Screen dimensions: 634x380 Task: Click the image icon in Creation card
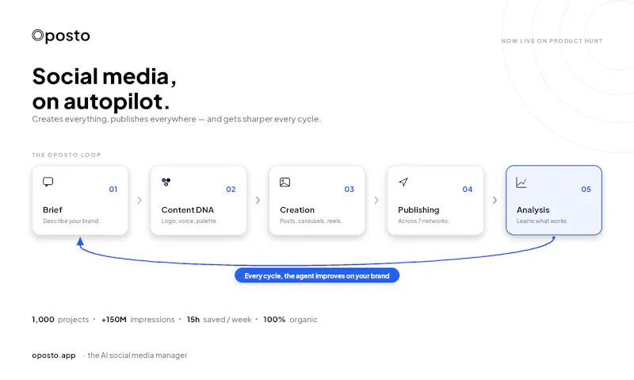(x=285, y=182)
